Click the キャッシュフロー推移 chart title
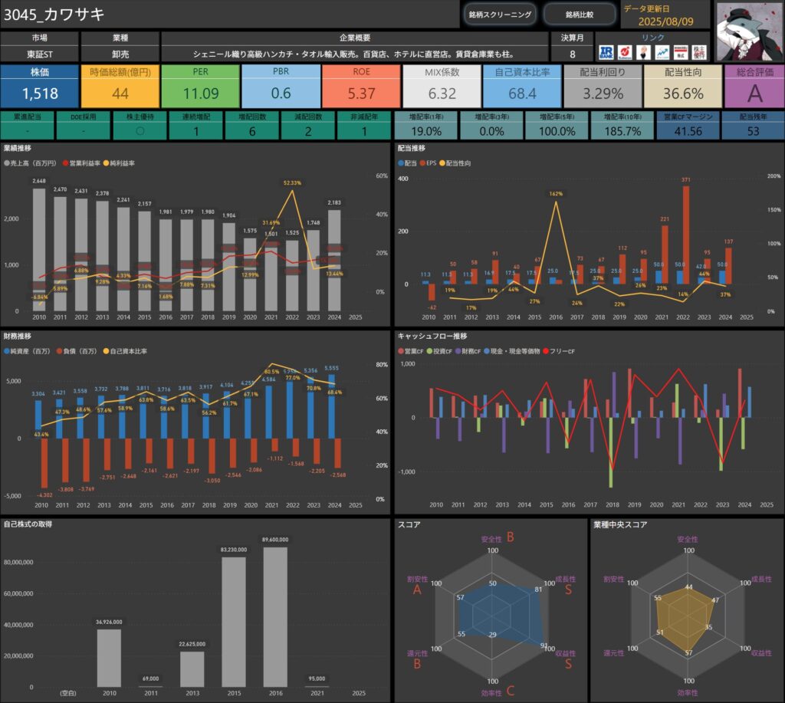Screen dimensions: 785x703 pyautogui.click(x=432, y=336)
